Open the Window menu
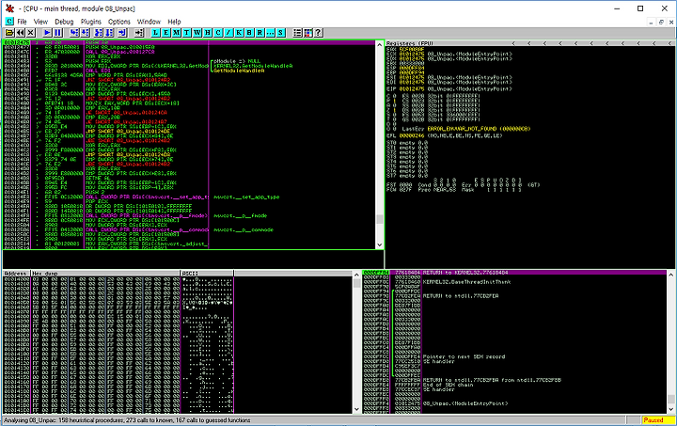The height and width of the screenshot is (426, 677). coord(149,22)
